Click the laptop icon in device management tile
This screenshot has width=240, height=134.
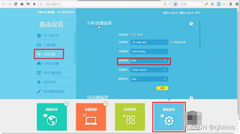91,121
